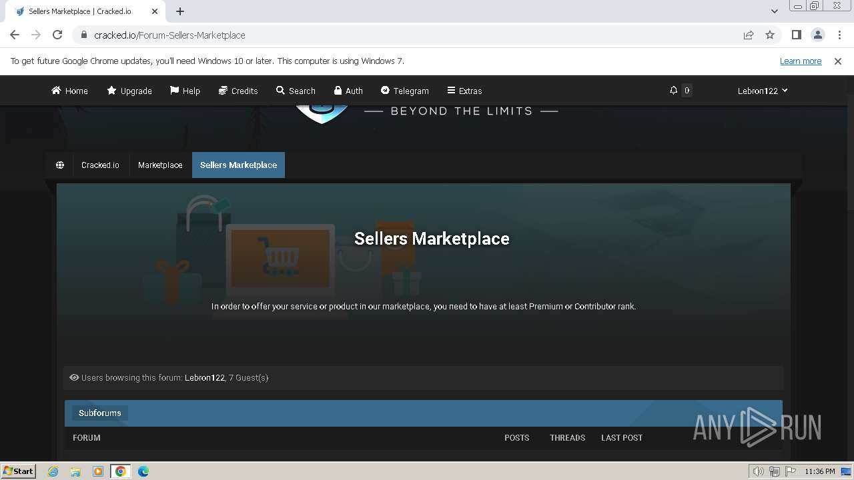Open the Credits menu item
The height and width of the screenshot is (480, 854).
(x=238, y=91)
